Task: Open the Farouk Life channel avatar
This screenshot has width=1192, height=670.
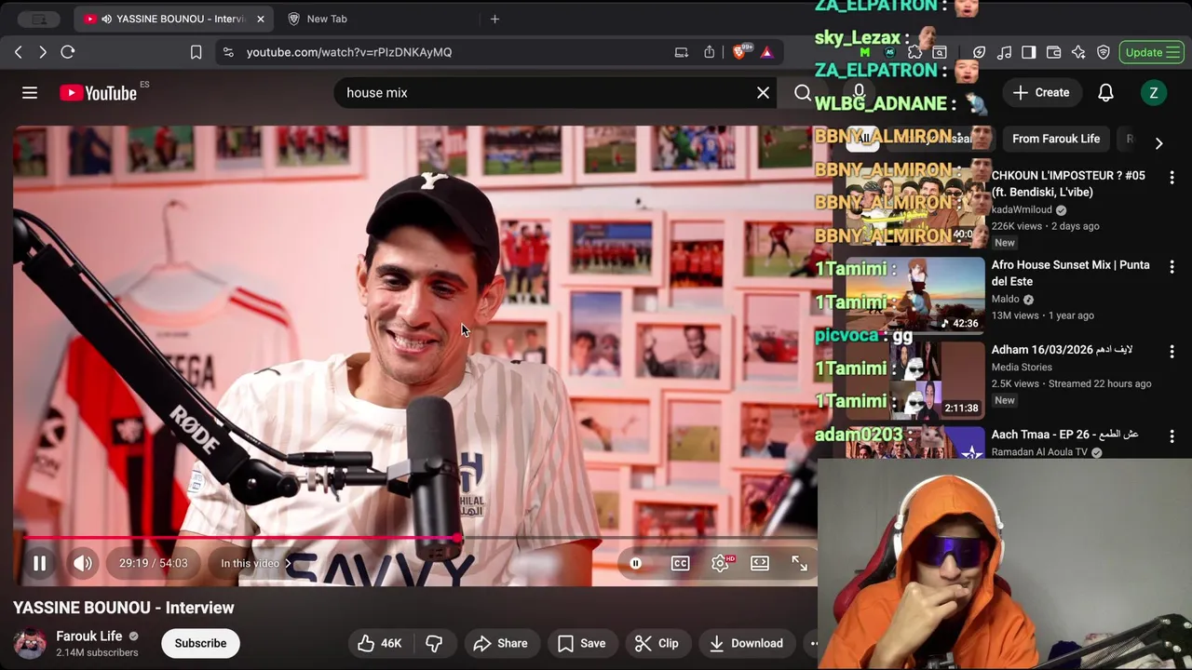Action: point(30,643)
